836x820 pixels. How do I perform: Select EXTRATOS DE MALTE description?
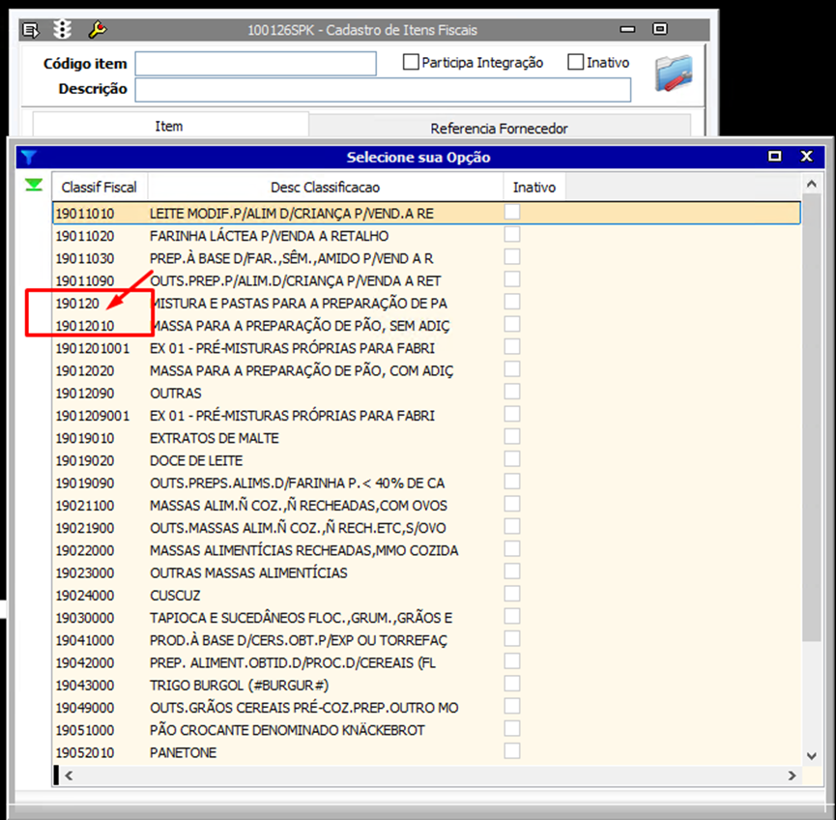click(215, 438)
